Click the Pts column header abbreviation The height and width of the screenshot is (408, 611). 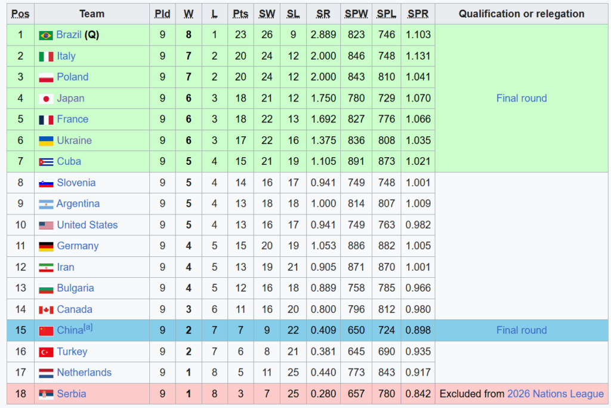240,14
